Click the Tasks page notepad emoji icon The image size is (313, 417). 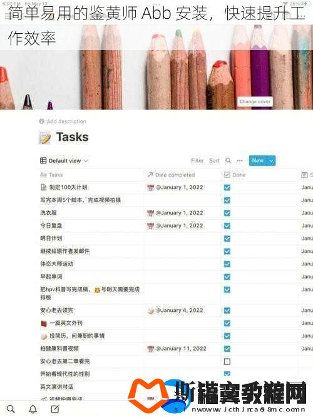[x=44, y=138]
